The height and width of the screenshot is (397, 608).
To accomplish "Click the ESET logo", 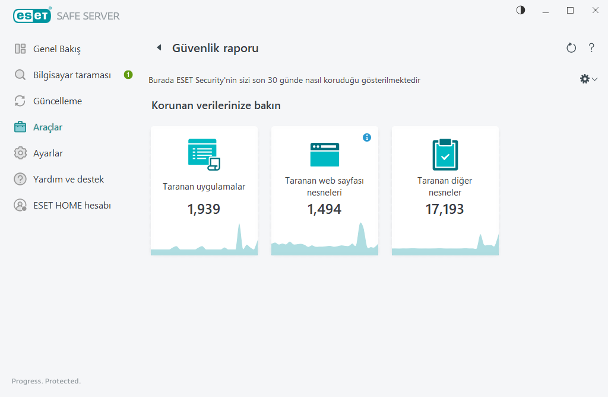I will pyautogui.click(x=32, y=15).
